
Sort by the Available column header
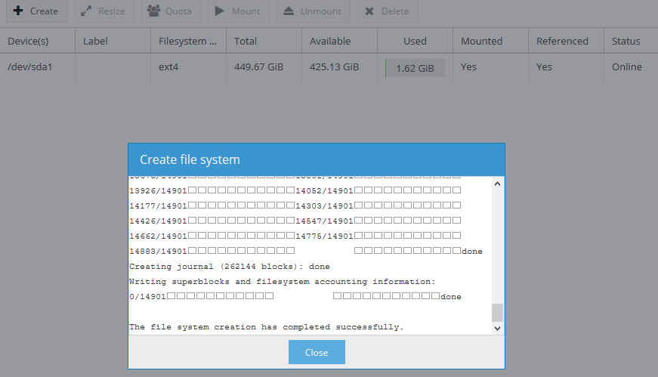tap(331, 42)
